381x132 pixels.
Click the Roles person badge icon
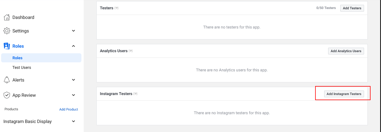[7, 46]
